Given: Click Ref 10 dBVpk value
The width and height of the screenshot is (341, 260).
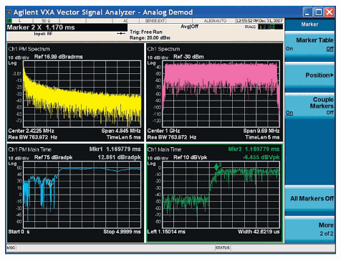Looking at the screenshot, I should pyautogui.click(x=190, y=157).
